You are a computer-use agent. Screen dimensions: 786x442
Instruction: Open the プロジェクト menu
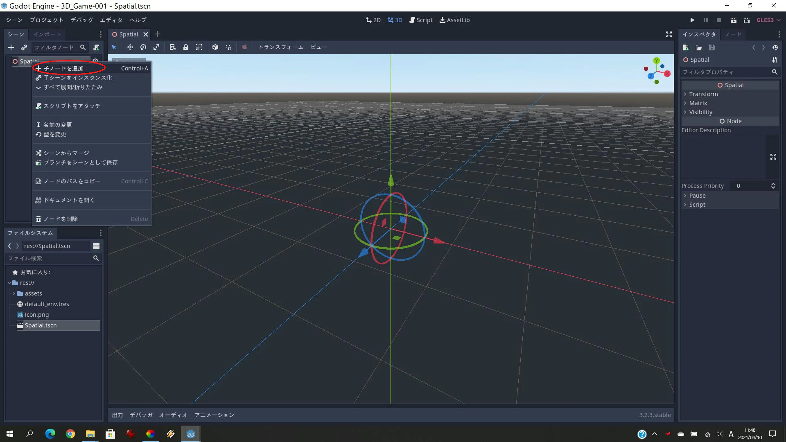click(x=46, y=20)
